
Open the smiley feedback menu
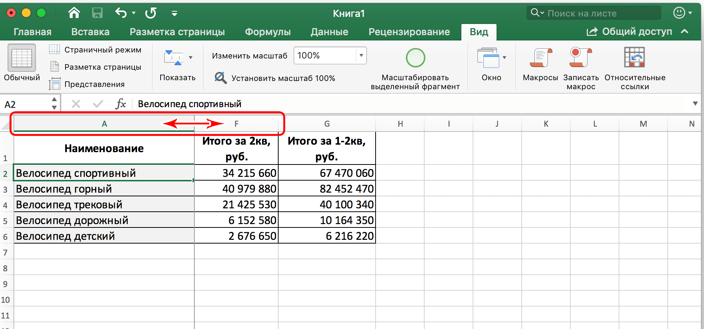[682, 13]
